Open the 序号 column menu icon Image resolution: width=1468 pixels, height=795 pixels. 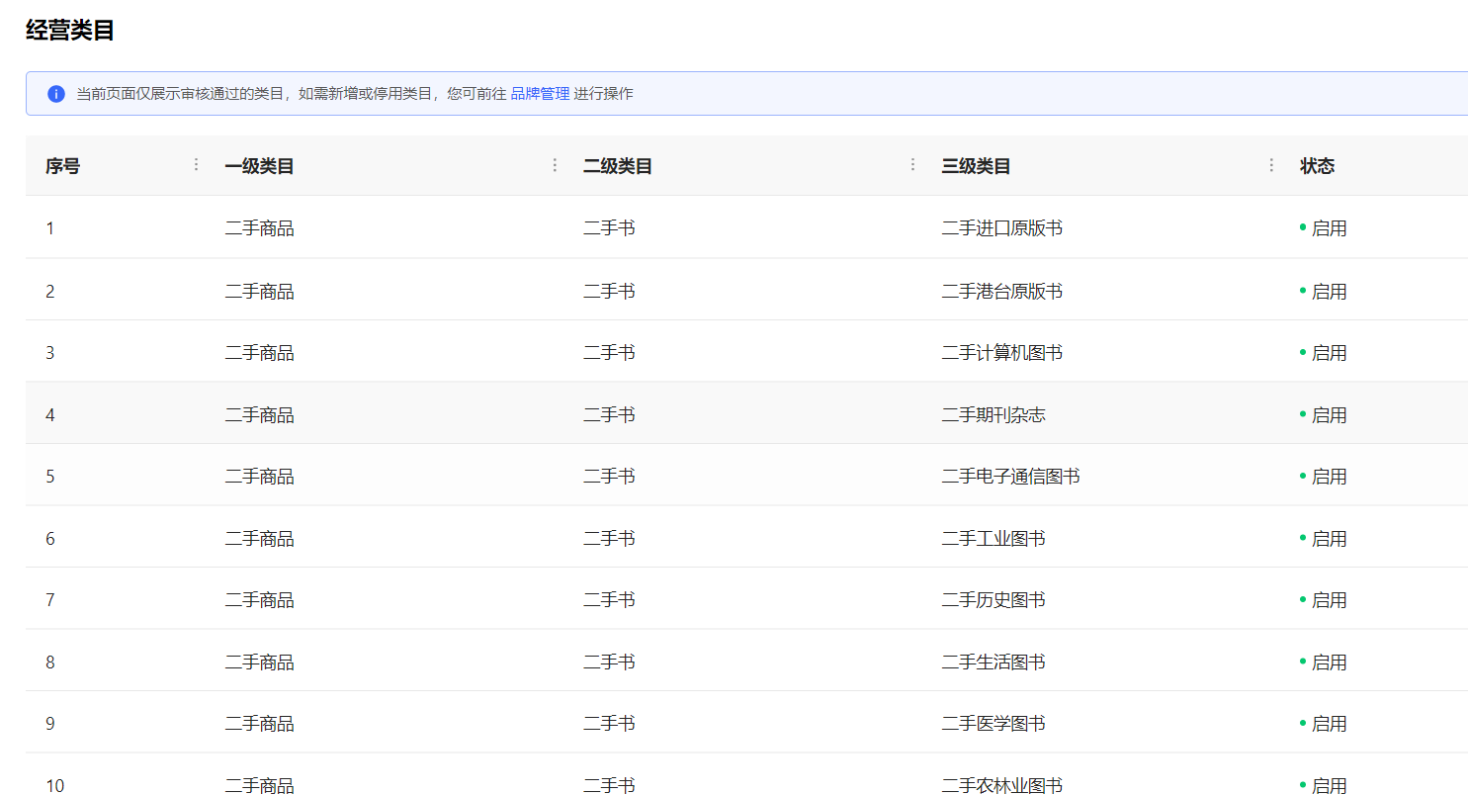[x=196, y=165]
